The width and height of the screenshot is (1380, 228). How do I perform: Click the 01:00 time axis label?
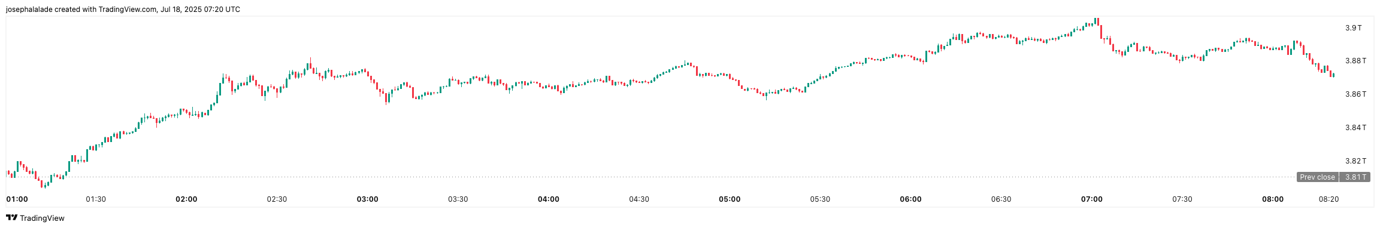pyautogui.click(x=17, y=199)
